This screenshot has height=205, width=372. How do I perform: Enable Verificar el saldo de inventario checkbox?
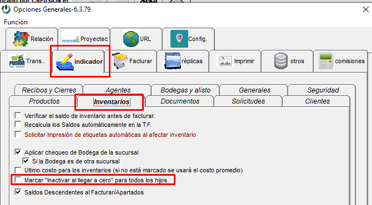tap(18, 115)
